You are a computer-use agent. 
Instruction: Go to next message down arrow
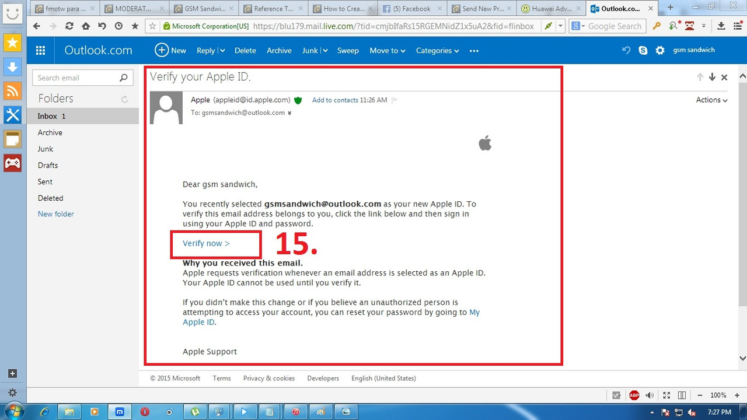point(712,77)
